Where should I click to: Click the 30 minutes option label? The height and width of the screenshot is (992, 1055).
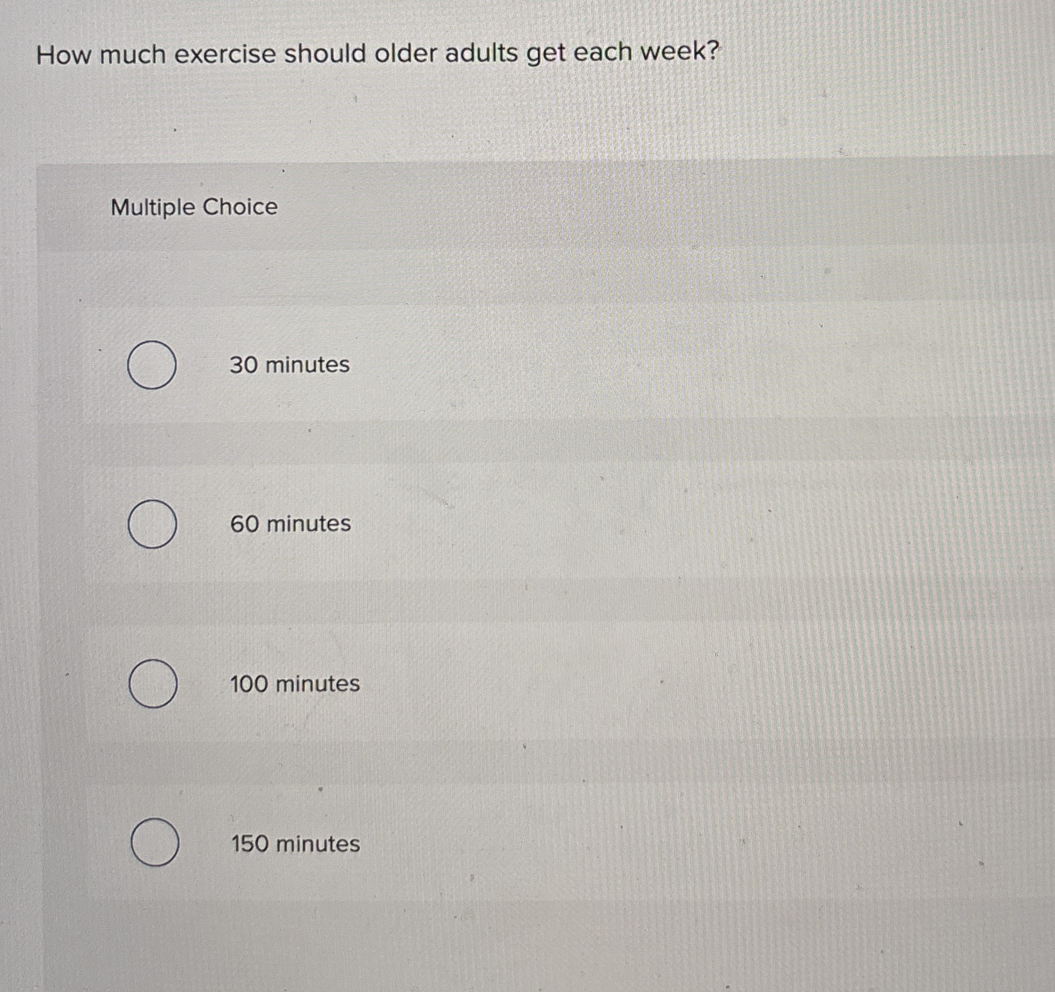[289, 365]
